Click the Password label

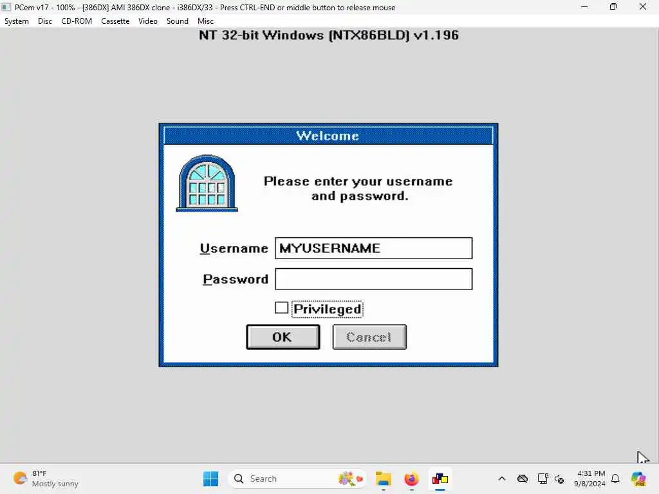click(236, 279)
